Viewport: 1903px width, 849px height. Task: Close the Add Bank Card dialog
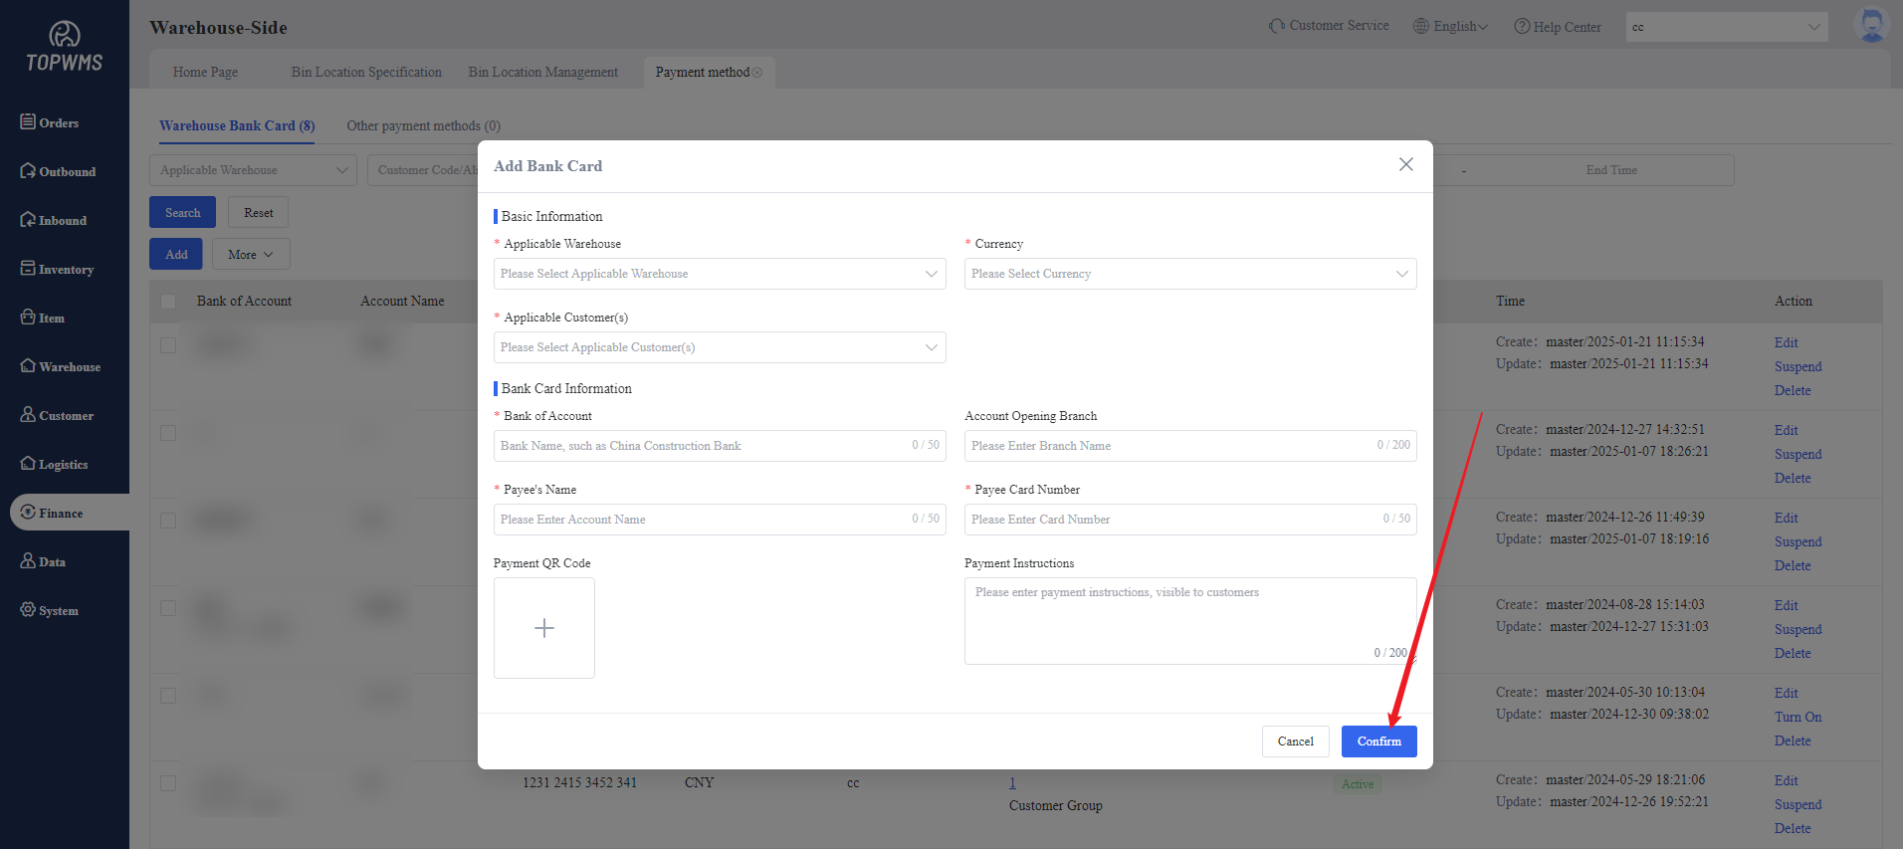[x=1405, y=164]
